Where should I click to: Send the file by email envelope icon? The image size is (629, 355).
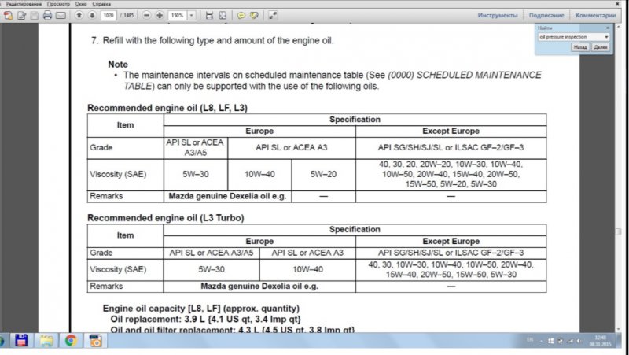tap(61, 15)
